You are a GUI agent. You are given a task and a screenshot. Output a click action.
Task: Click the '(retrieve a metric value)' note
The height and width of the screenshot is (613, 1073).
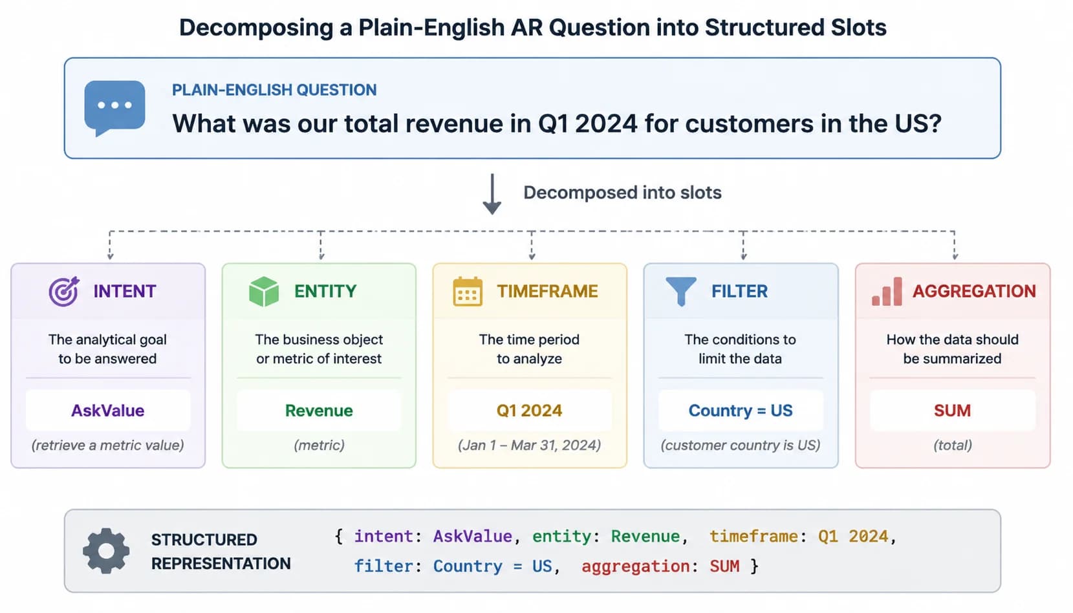pyautogui.click(x=108, y=446)
